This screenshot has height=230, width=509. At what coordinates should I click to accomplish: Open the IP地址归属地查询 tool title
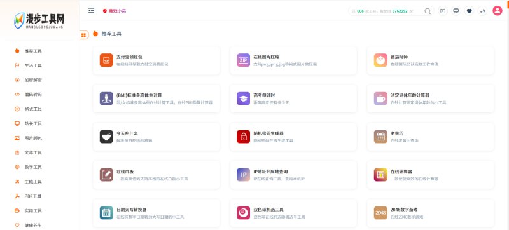click(x=270, y=172)
